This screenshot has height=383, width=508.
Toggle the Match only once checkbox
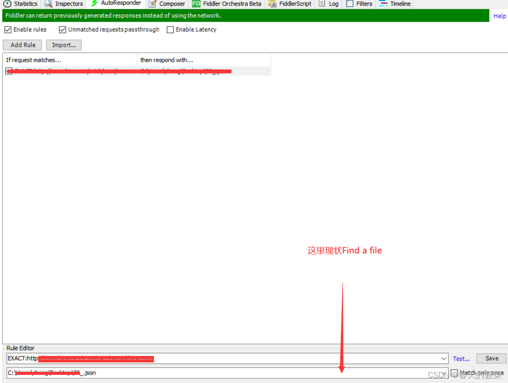coord(454,373)
